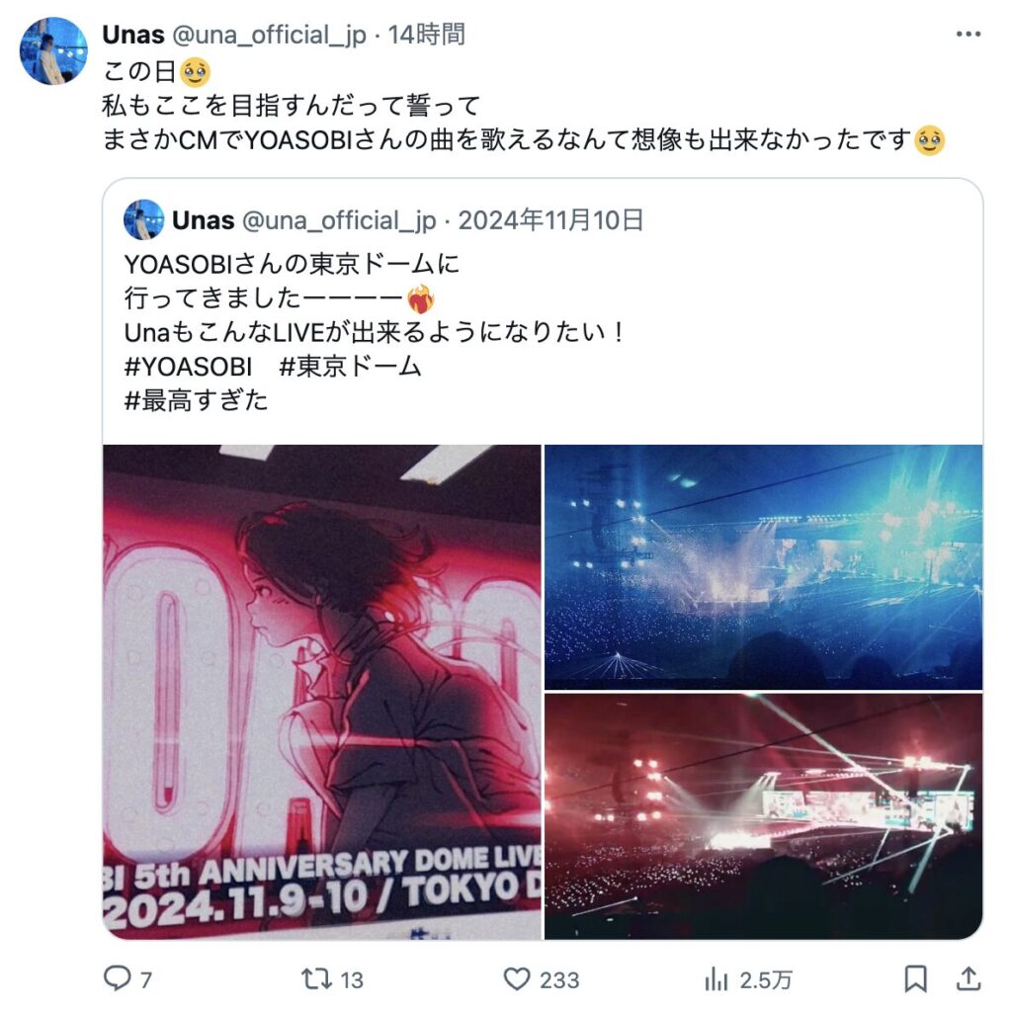Like the post via the heart icon

pos(517,979)
